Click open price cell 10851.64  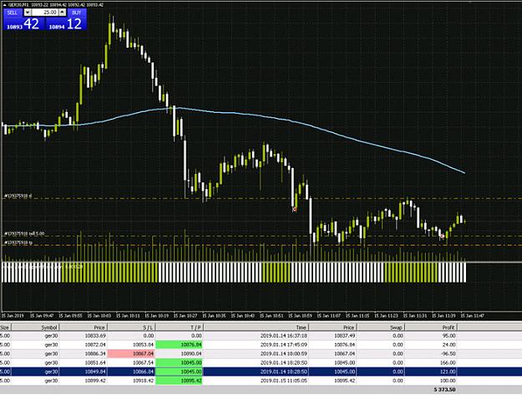[x=95, y=363]
